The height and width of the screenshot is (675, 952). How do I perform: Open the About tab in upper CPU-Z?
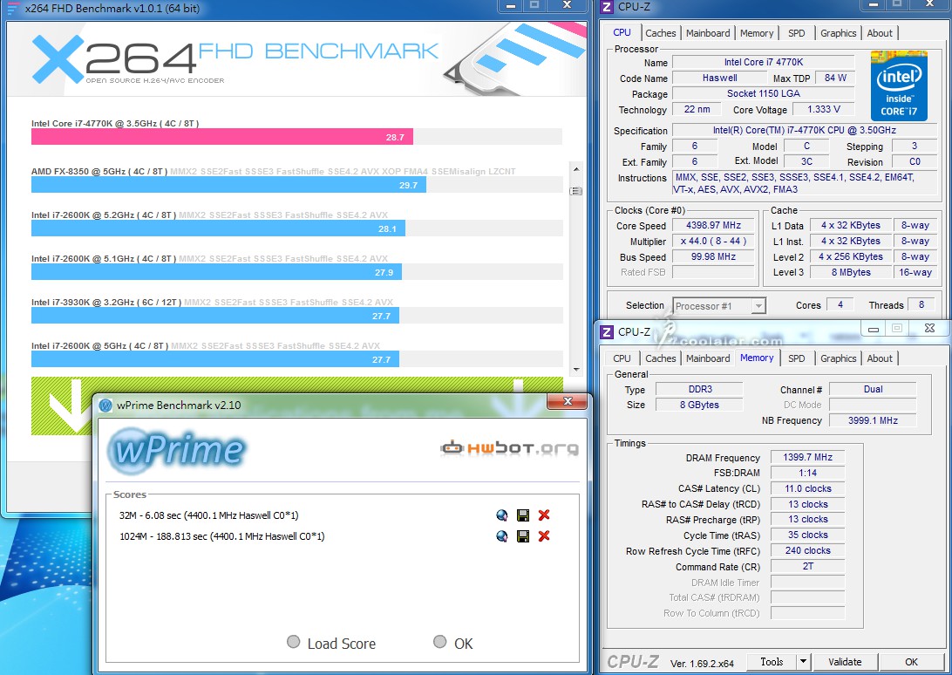[879, 33]
